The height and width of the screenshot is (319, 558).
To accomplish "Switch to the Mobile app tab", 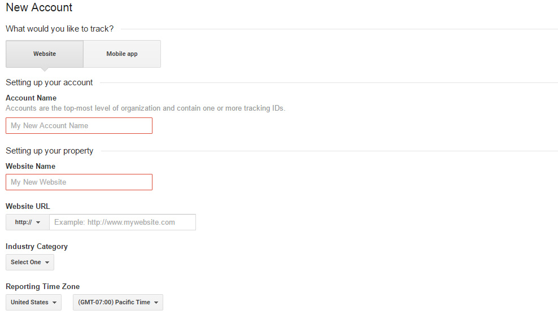I will coord(122,54).
